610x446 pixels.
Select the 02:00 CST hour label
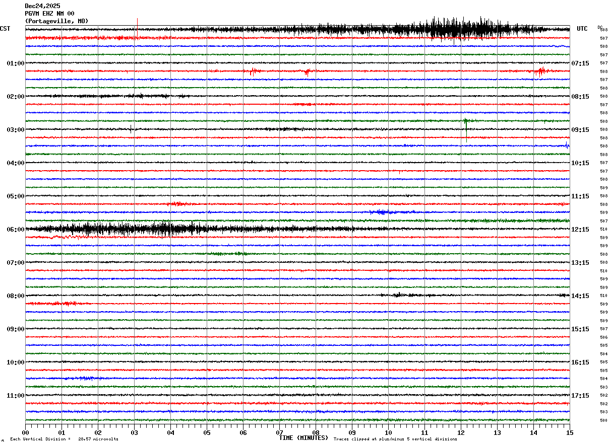[16, 97]
